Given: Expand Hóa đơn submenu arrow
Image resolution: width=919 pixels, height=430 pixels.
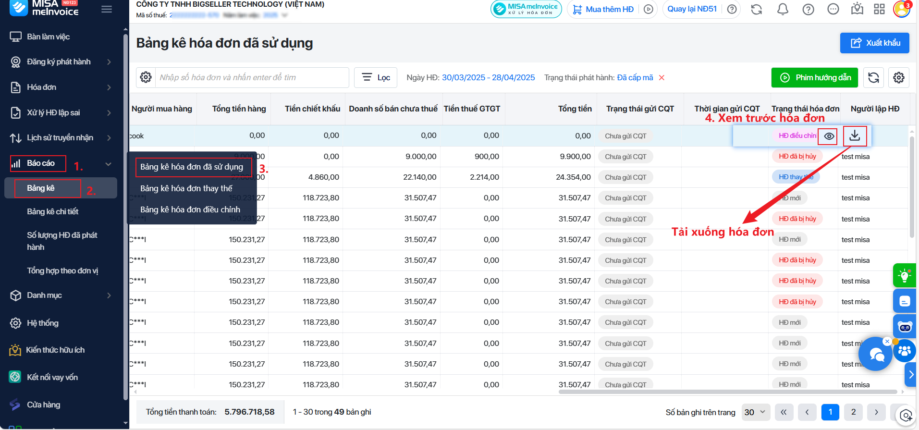Looking at the screenshot, I should tap(109, 87).
